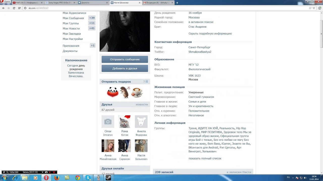Click the browser forward arrow
The image size is (323, 181).
tap(9, 8)
